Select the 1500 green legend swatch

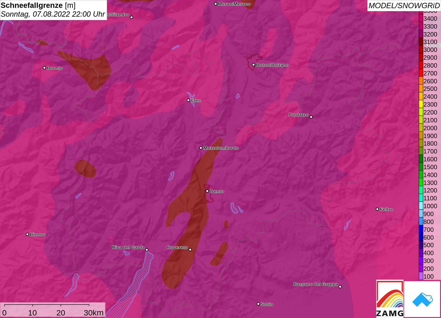[421, 167]
